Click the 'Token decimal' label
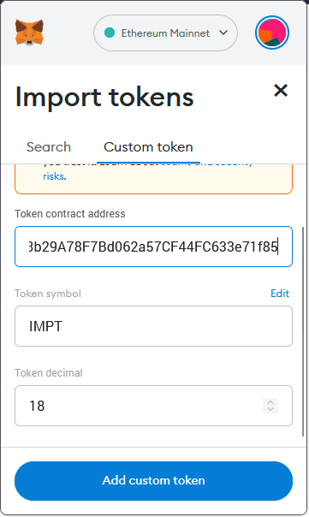The width and height of the screenshot is (309, 517). (x=49, y=373)
